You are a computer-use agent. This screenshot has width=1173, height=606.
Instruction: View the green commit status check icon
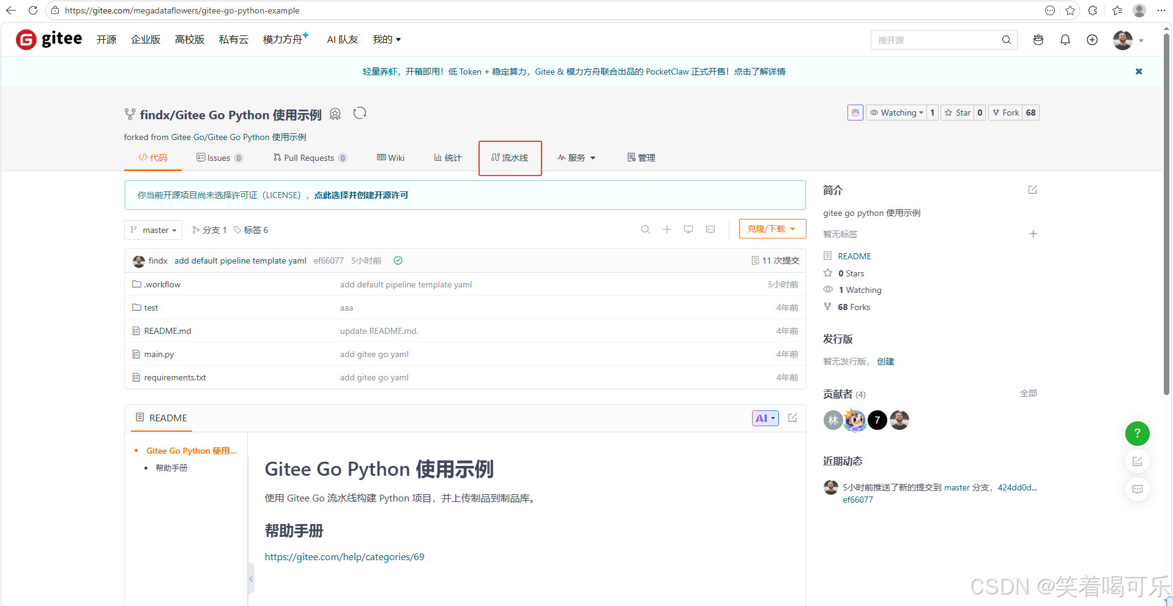click(x=398, y=261)
